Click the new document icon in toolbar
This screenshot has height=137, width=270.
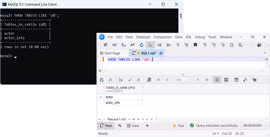[x=231, y=45]
